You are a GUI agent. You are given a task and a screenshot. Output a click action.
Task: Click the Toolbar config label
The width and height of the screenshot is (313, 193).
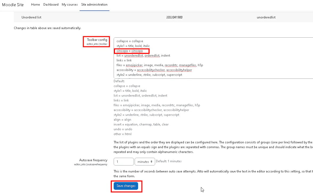(x=97, y=40)
